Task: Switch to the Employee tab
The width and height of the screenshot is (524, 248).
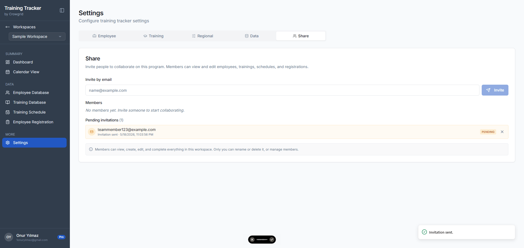Action: 104,36
